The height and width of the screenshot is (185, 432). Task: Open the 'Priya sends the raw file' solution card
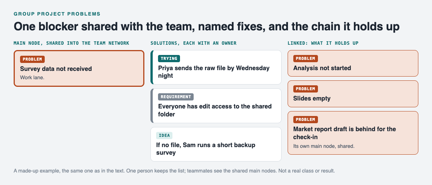(x=216, y=67)
